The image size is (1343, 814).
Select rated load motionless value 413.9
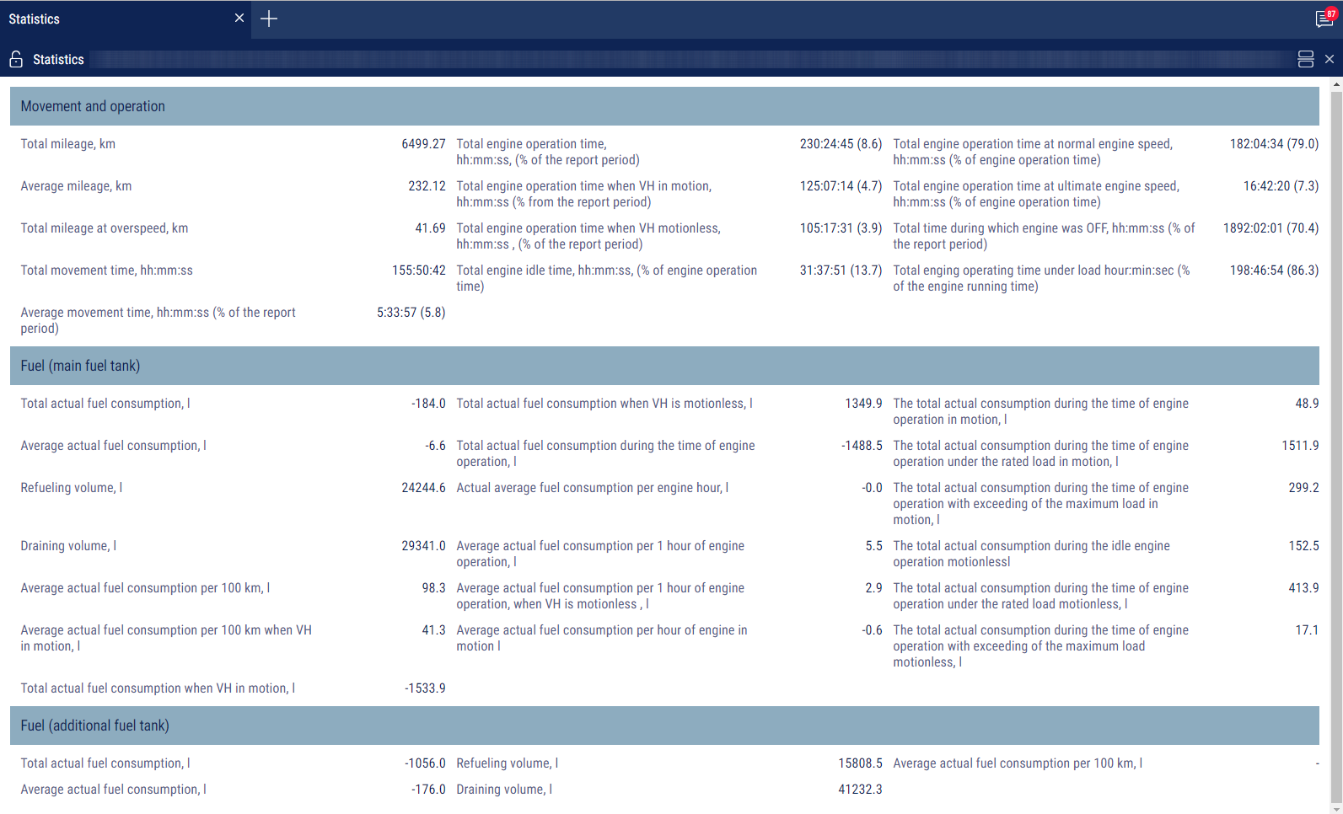pyautogui.click(x=1303, y=588)
